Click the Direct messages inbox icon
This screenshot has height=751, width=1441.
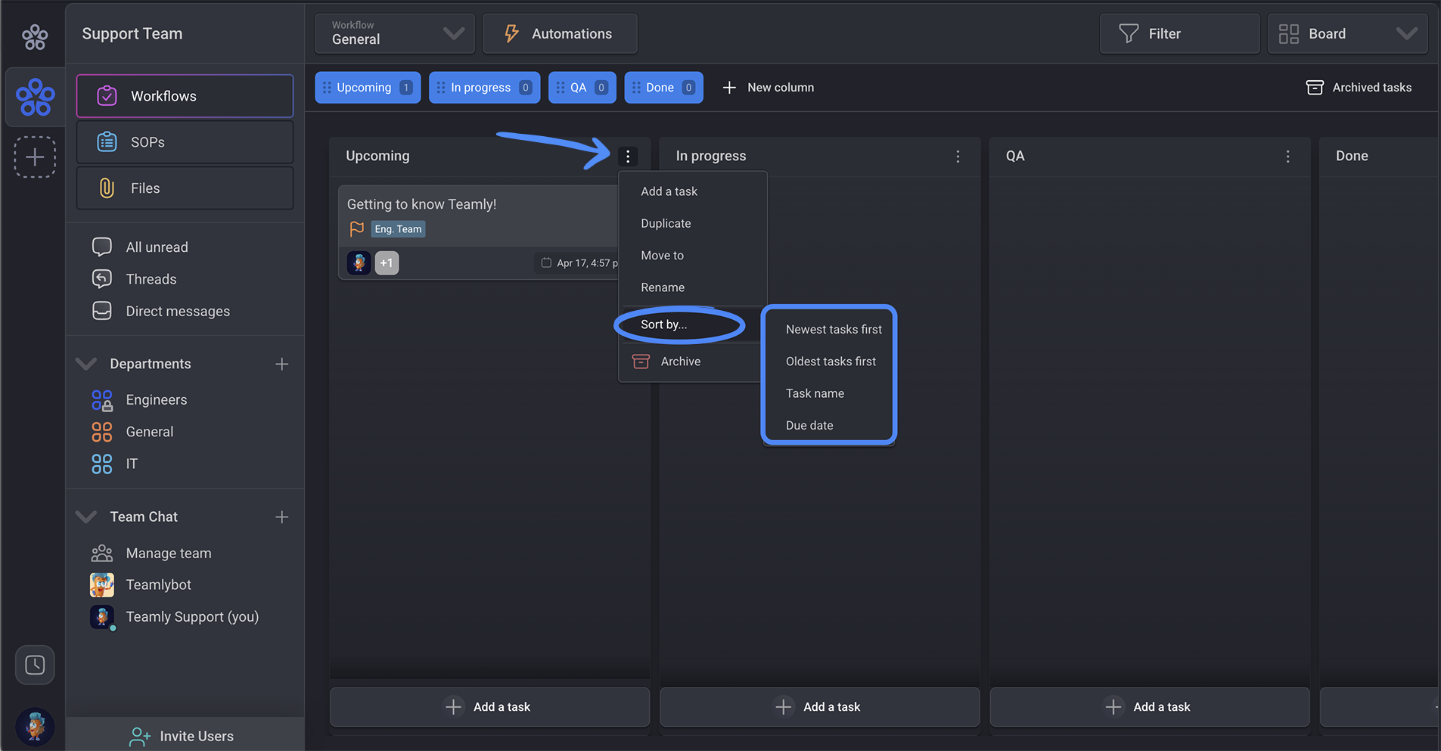[x=102, y=311]
